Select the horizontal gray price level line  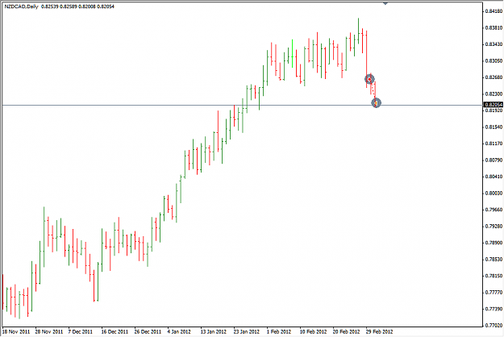tap(242, 105)
